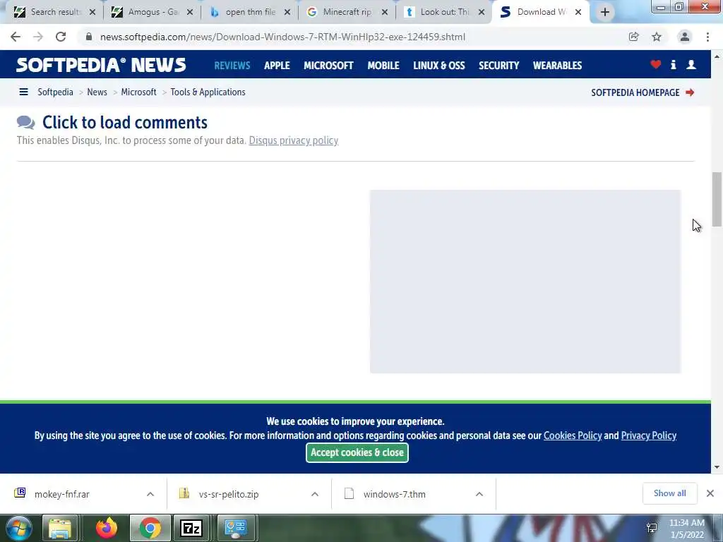Open the Cookies Policy link
Image resolution: width=723 pixels, height=542 pixels.
click(x=573, y=435)
